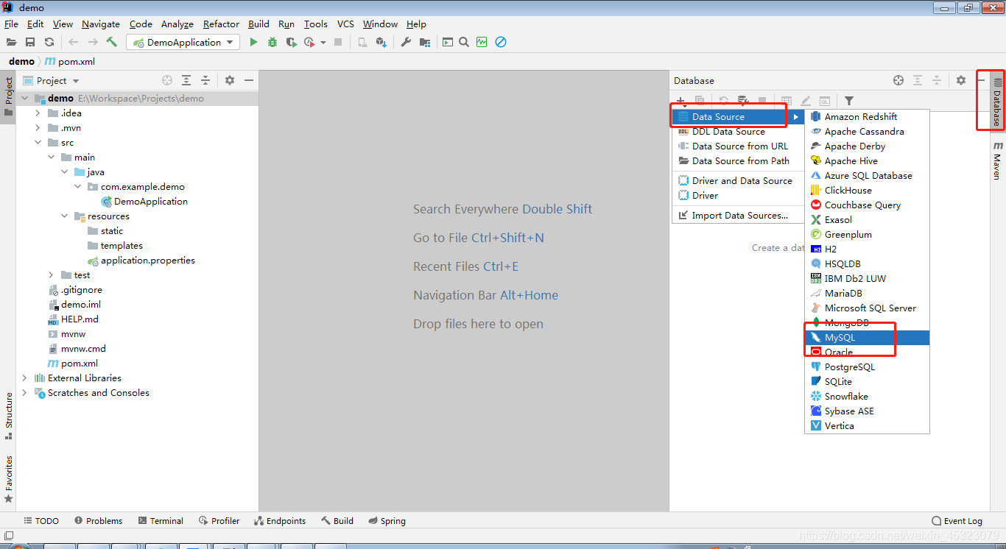Select DemoApplication class in tree
Viewport: 1006px width, 549px height.
coord(145,201)
